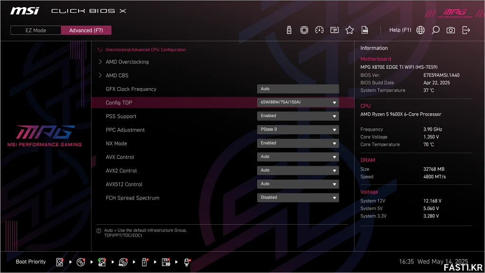Open the M-Flash USB drive icon
485x273 pixels.
(289, 30)
